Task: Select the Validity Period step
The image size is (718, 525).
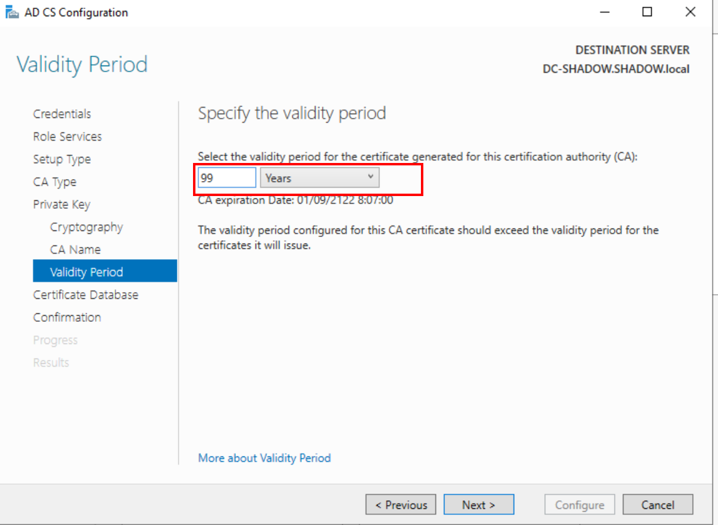Action: [87, 272]
